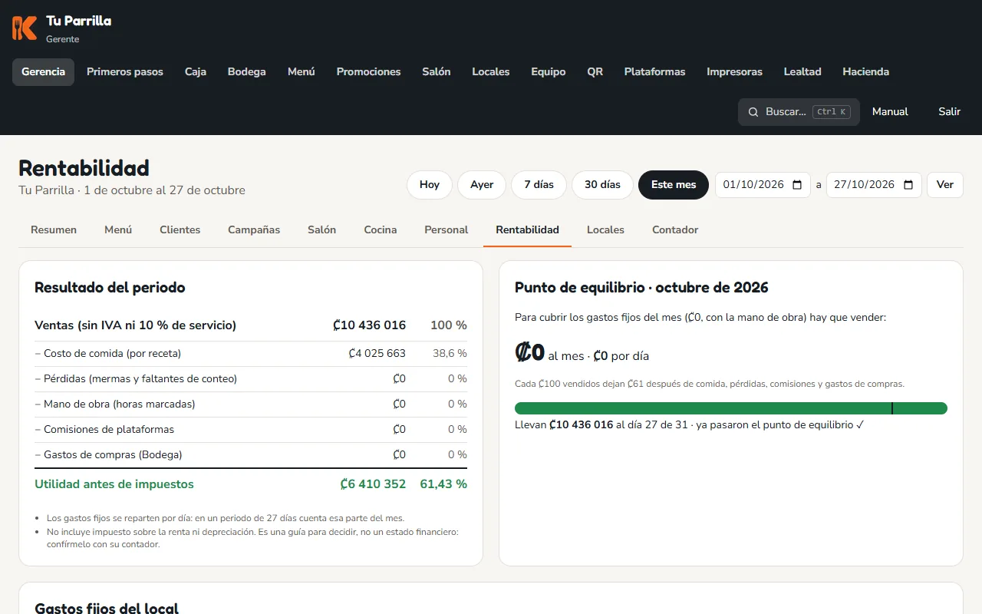Click the Tu Parrilla fork-and-knife logo
Viewport: 982px width, 614px height.
click(25, 28)
